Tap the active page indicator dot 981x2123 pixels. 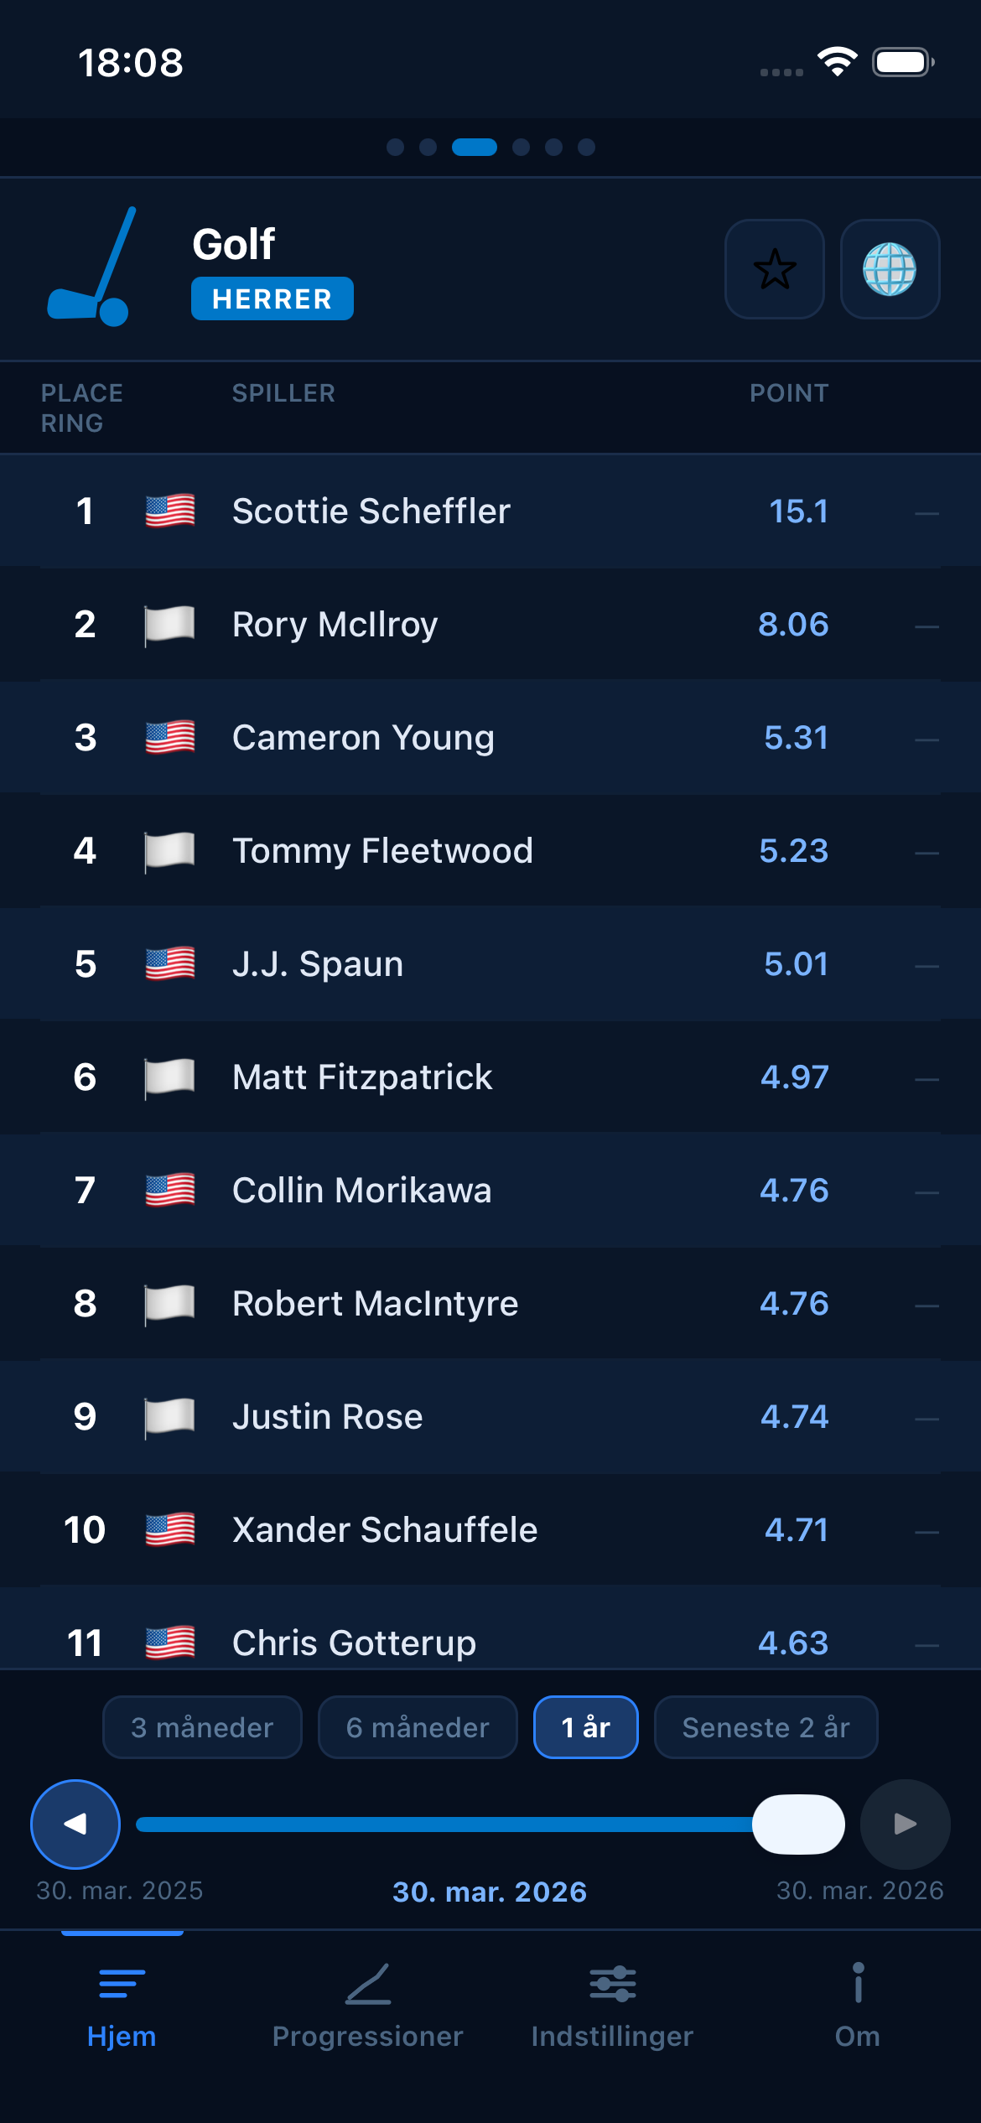pyautogui.click(x=475, y=148)
